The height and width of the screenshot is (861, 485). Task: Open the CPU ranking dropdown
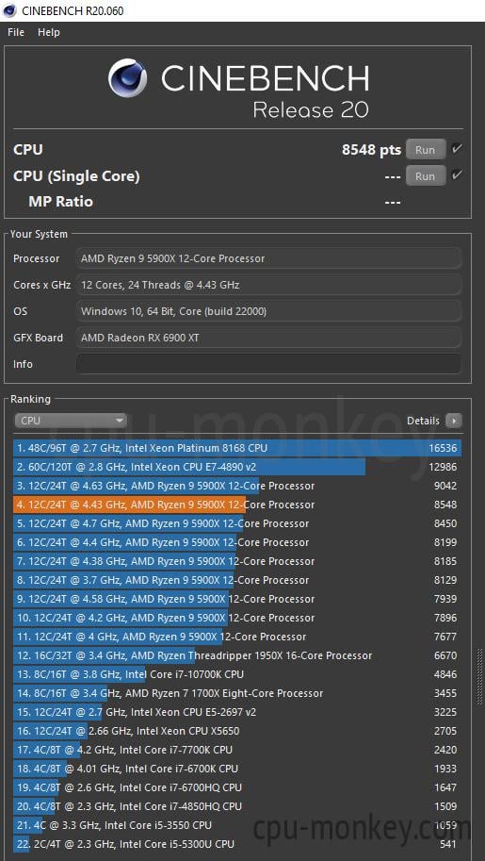71,421
